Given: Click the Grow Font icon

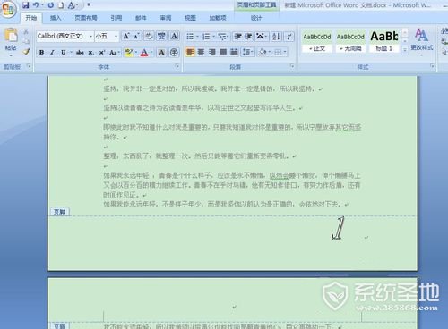Looking at the screenshot, I should point(126,37).
